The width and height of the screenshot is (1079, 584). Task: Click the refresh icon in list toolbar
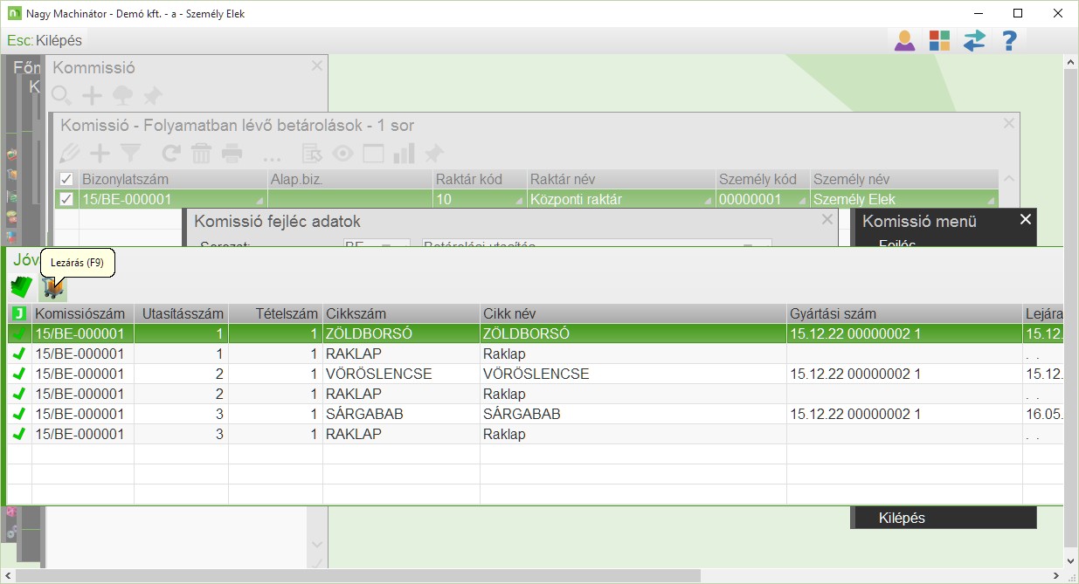(x=171, y=154)
